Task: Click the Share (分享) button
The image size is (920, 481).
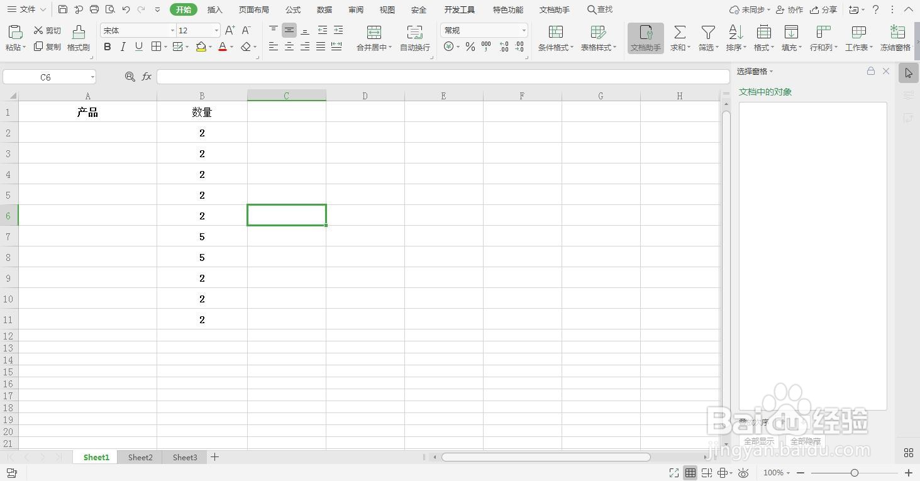Action: [824, 9]
